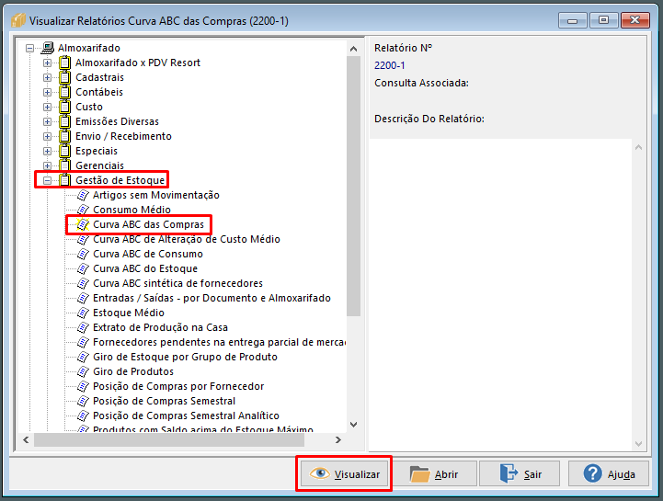Click the Extrato de Produção na Casa report icon
663x501 pixels.
[83, 327]
